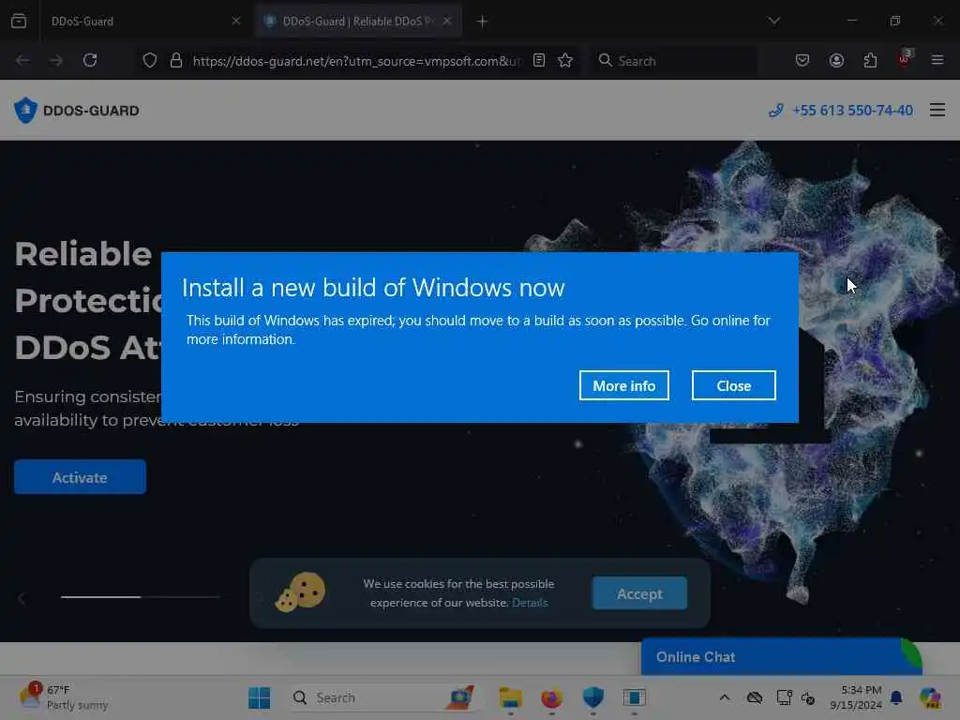Viewport: 960px width, 720px height.
Task: Open the Windows Start menu
Action: click(x=260, y=697)
